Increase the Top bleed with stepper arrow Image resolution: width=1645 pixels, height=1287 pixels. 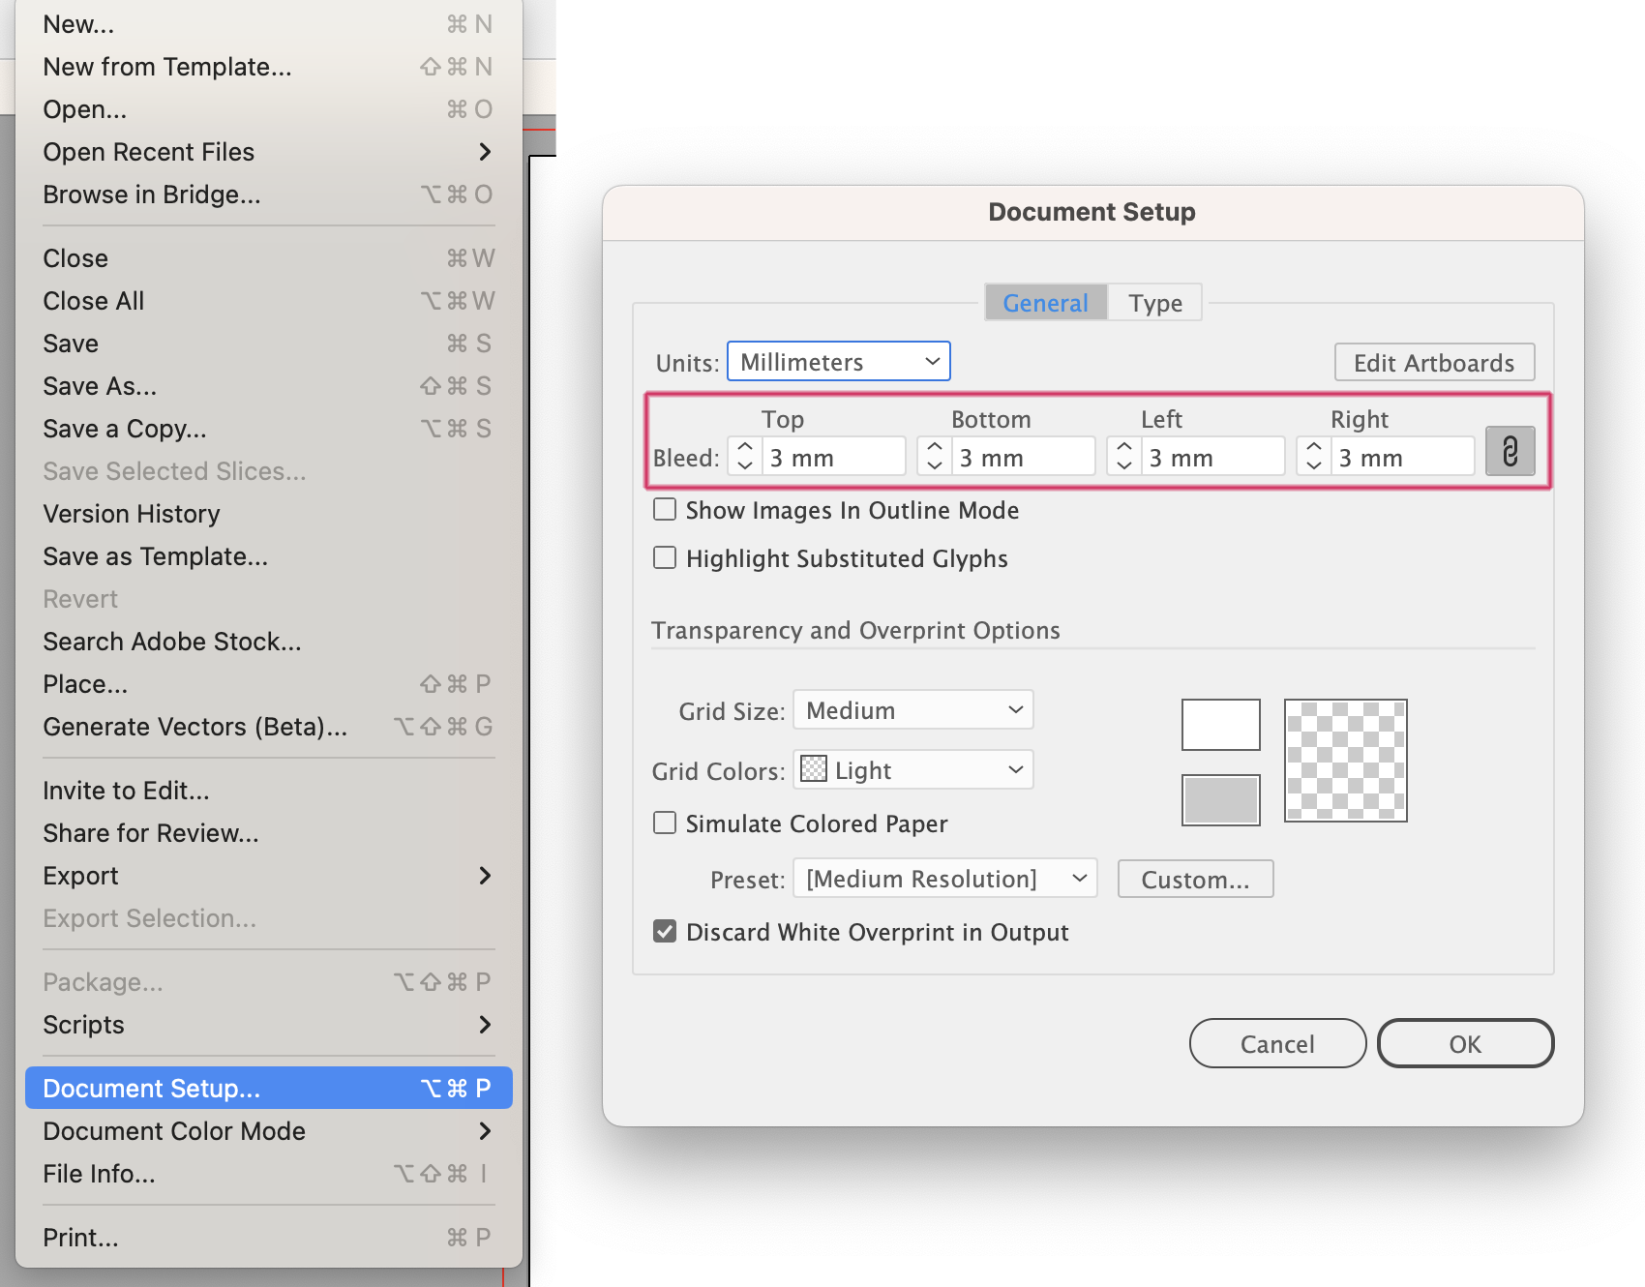[744, 446]
